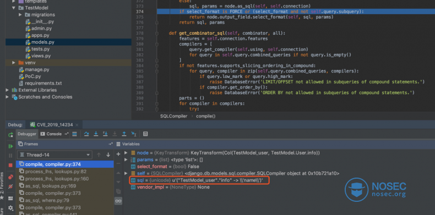The image size is (435, 215).
Task: Select frame as_sql, lookups.py:169
Action: pos(65,186)
